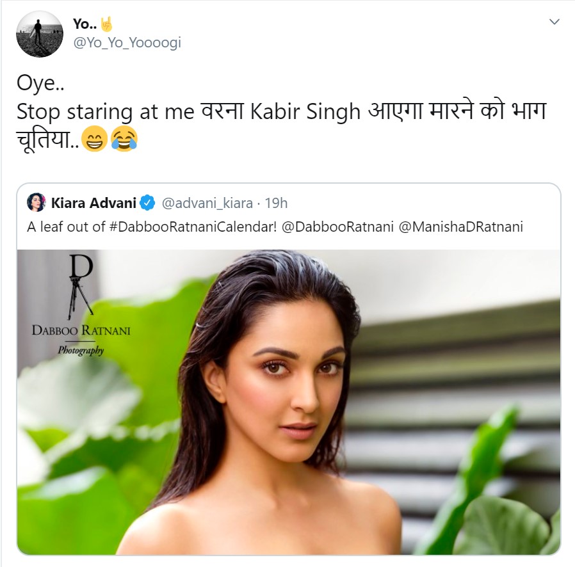Click the quoted tweet caption text
Viewport: 575px width, 567px height.
[x=275, y=227]
